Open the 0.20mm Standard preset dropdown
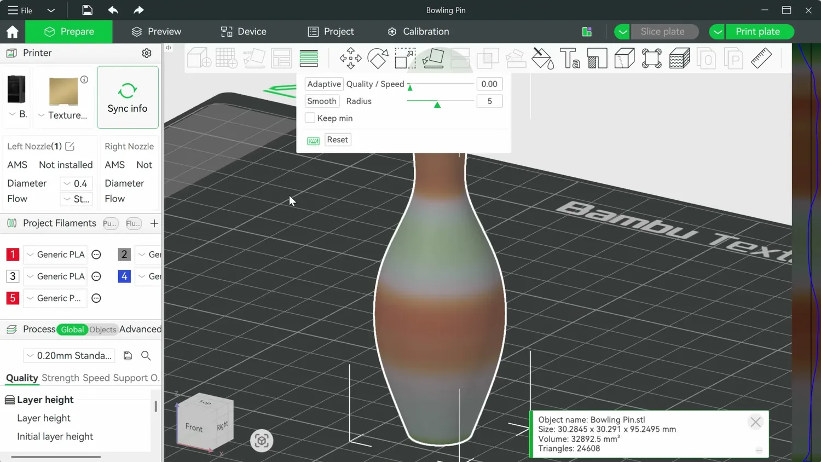Viewport: 821px width, 462px height. pos(69,356)
